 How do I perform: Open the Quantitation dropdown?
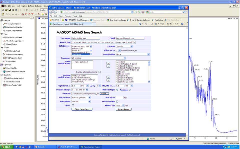132,54
